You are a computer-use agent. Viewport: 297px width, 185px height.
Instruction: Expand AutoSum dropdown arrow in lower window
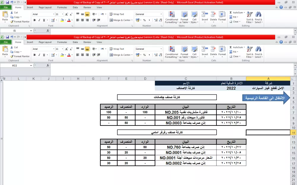pyautogui.click(x=244, y=47)
